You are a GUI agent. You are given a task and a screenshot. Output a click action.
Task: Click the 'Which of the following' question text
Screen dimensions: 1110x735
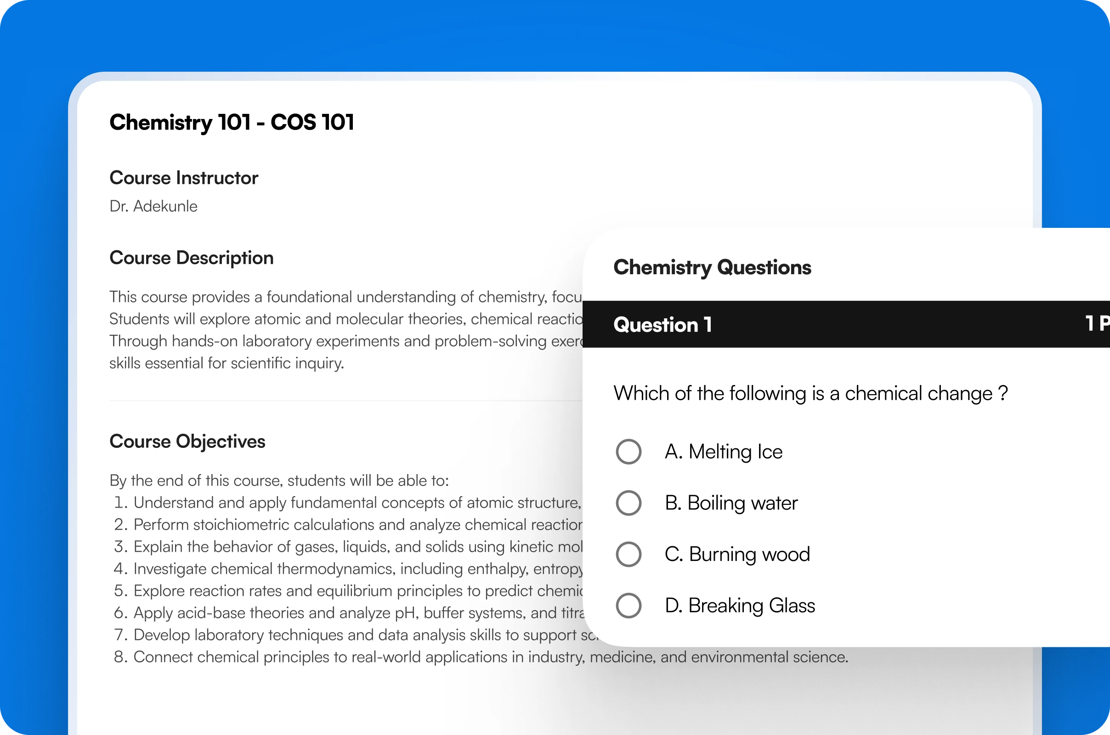click(x=810, y=393)
